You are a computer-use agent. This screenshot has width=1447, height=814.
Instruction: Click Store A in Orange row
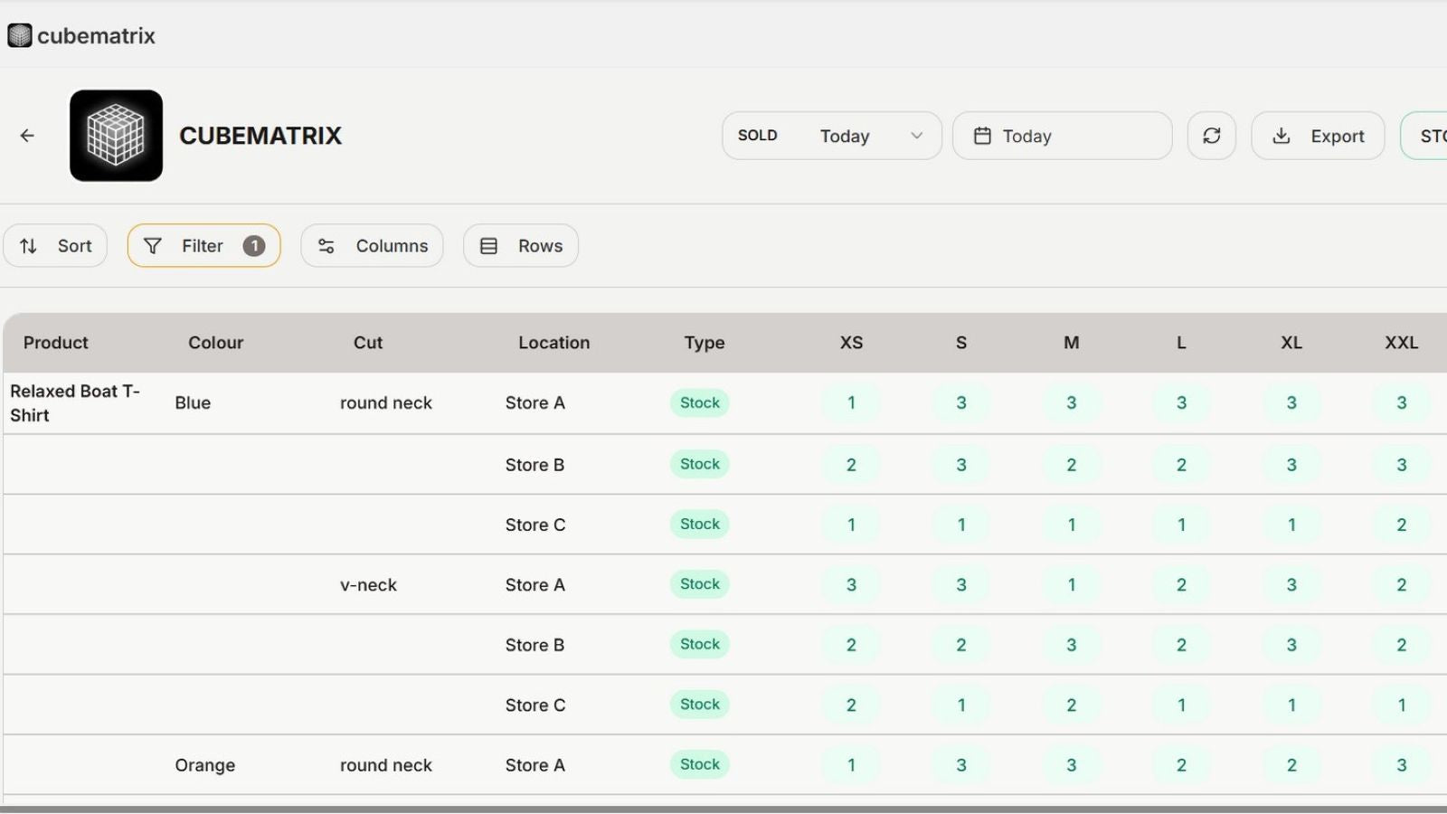click(x=535, y=765)
